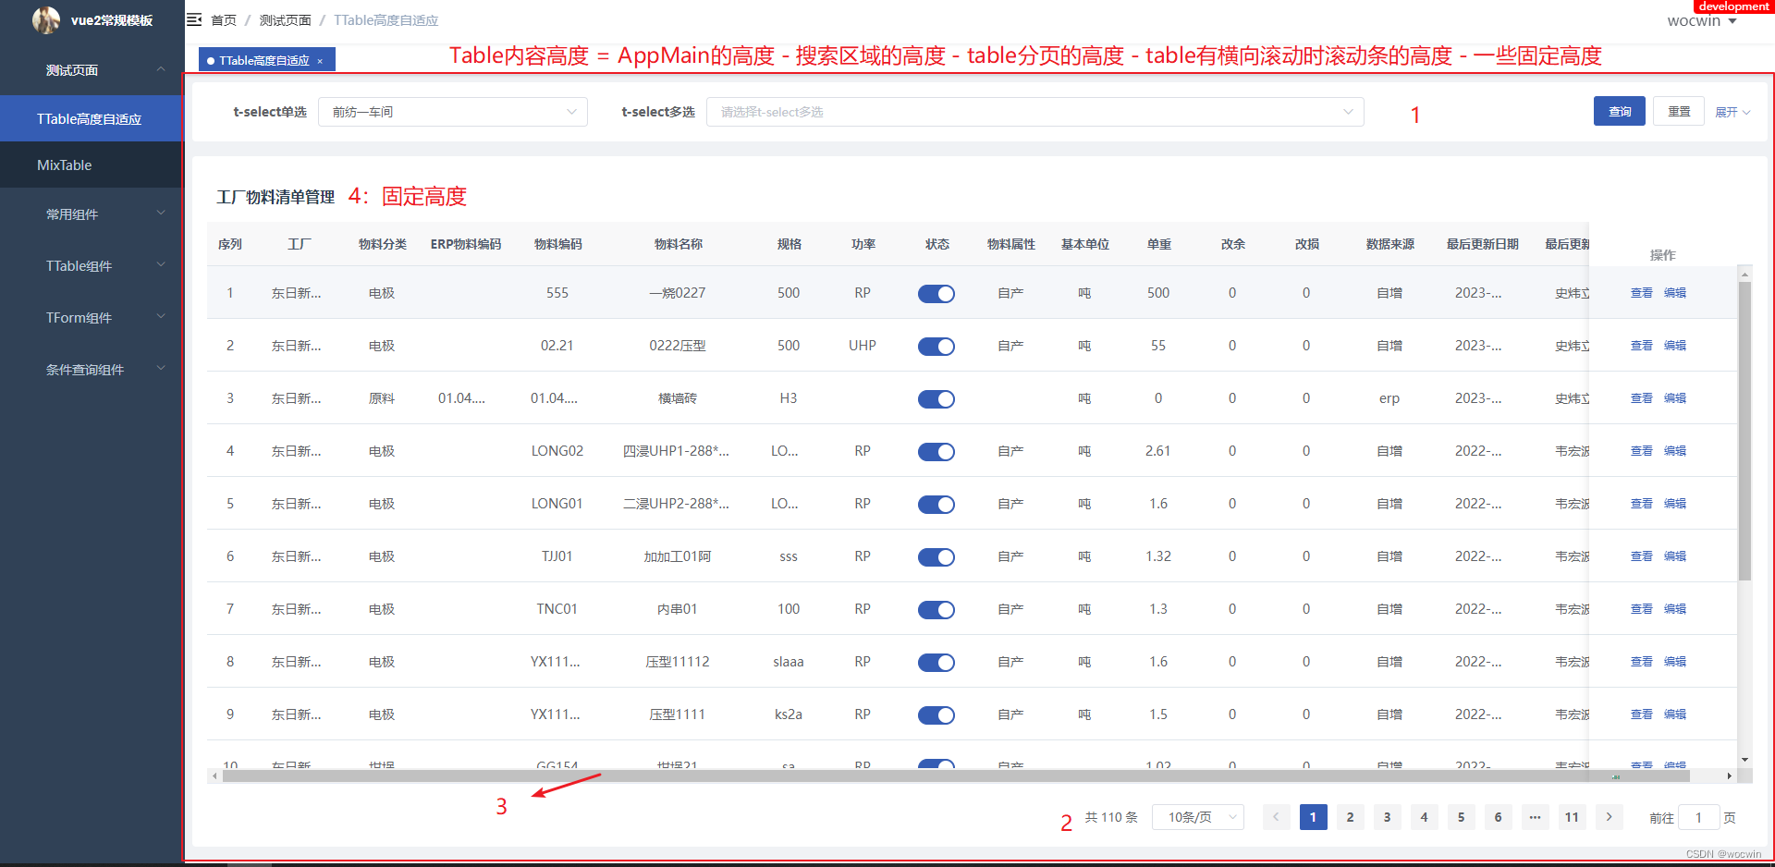Click 首页 breadcrumb link
The width and height of the screenshot is (1775, 867).
tap(224, 20)
